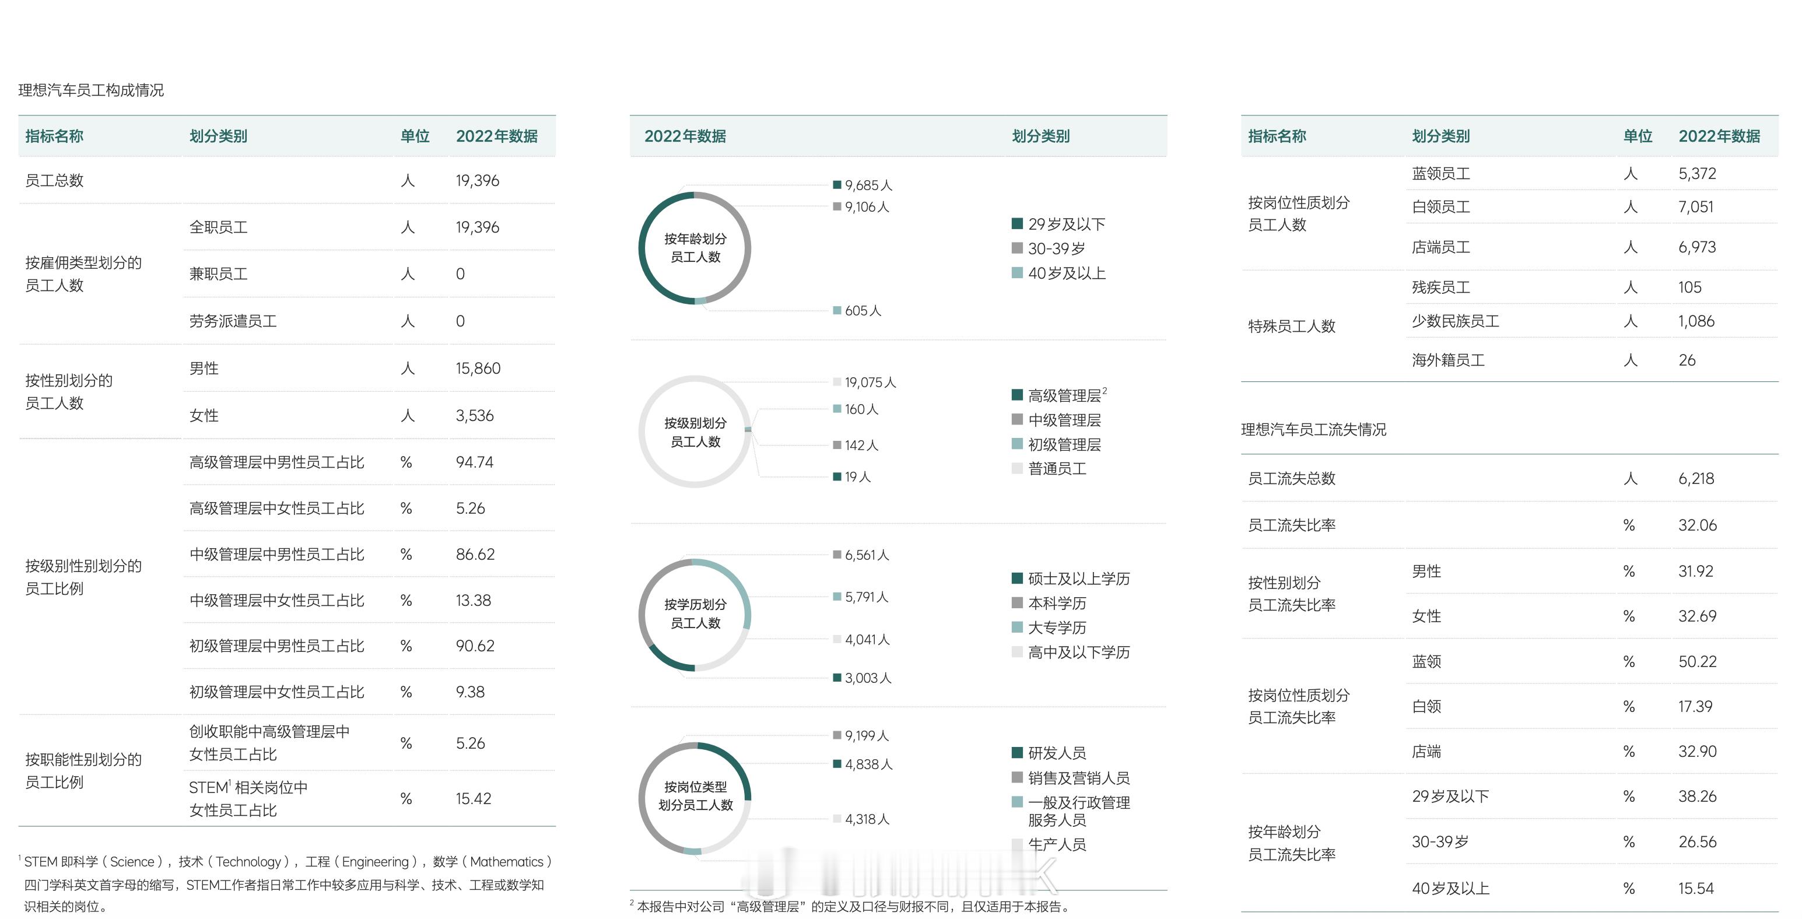Click 初级管理层中女性员工占比 cell
This screenshot has height=919, width=1802.
pyautogui.click(x=276, y=692)
